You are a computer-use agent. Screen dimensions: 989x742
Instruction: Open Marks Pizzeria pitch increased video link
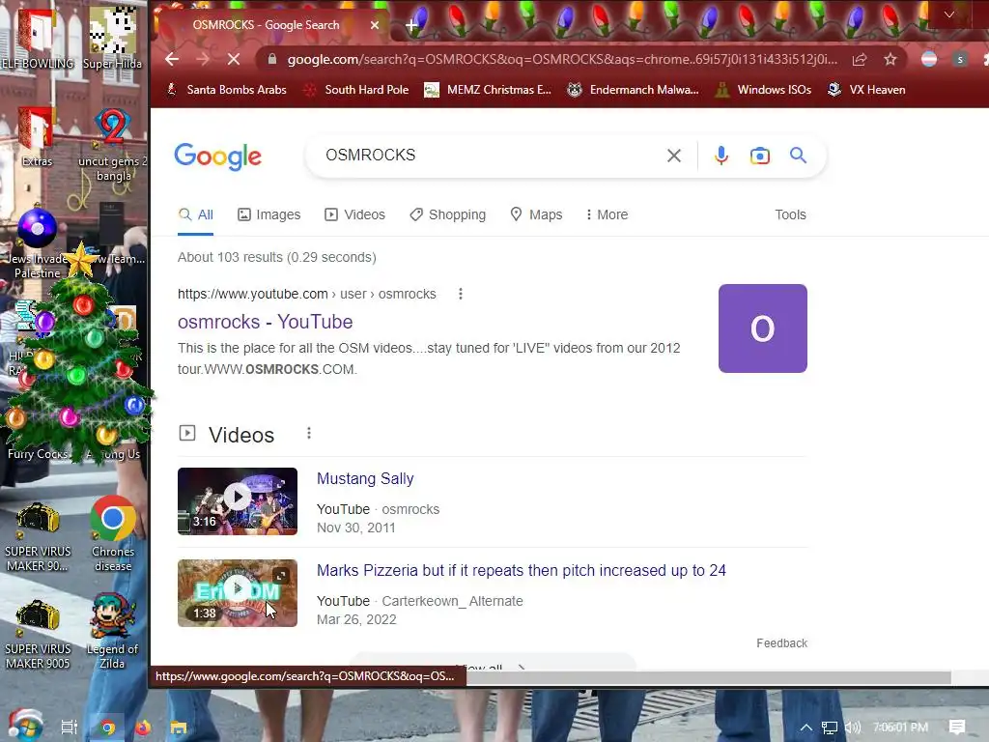521,570
